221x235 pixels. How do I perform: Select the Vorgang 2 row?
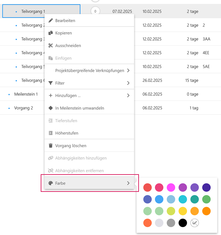click(x=24, y=108)
